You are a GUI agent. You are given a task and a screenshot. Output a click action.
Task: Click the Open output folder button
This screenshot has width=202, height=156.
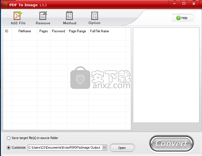pyautogui.click(x=122, y=148)
